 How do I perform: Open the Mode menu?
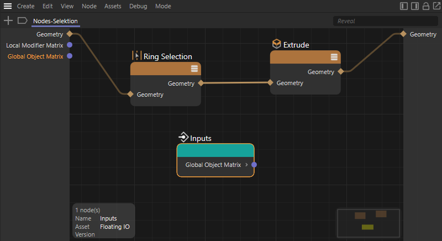(163, 6)
